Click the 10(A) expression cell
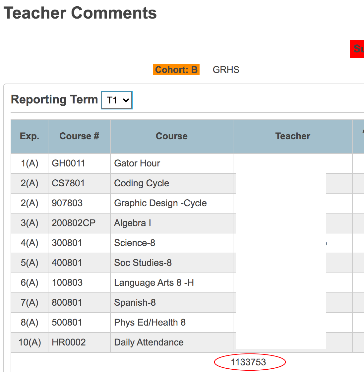Viewport: 364px width, 372px height. (30, 342)
